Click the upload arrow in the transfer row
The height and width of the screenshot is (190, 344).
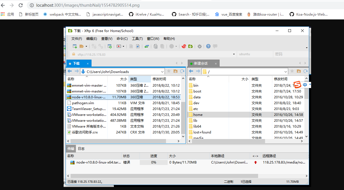[x=256, y=162]
